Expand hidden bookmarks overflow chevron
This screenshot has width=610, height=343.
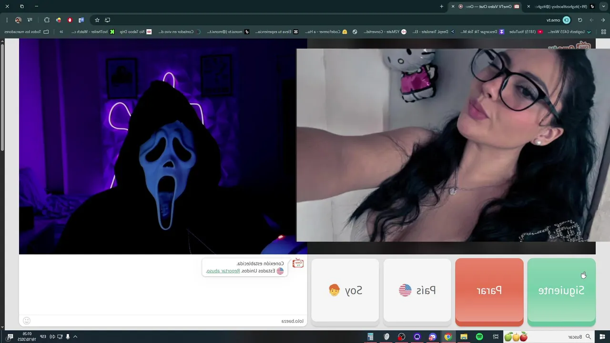coord(61,32)
